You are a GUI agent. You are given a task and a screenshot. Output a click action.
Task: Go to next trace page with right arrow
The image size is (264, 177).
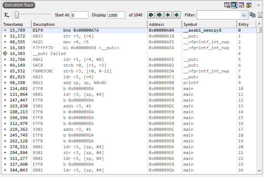[x=177, y=15]
